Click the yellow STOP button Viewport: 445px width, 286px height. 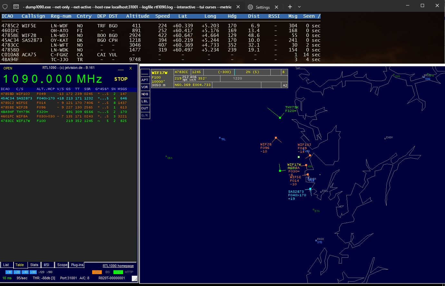tap(121, 79)
